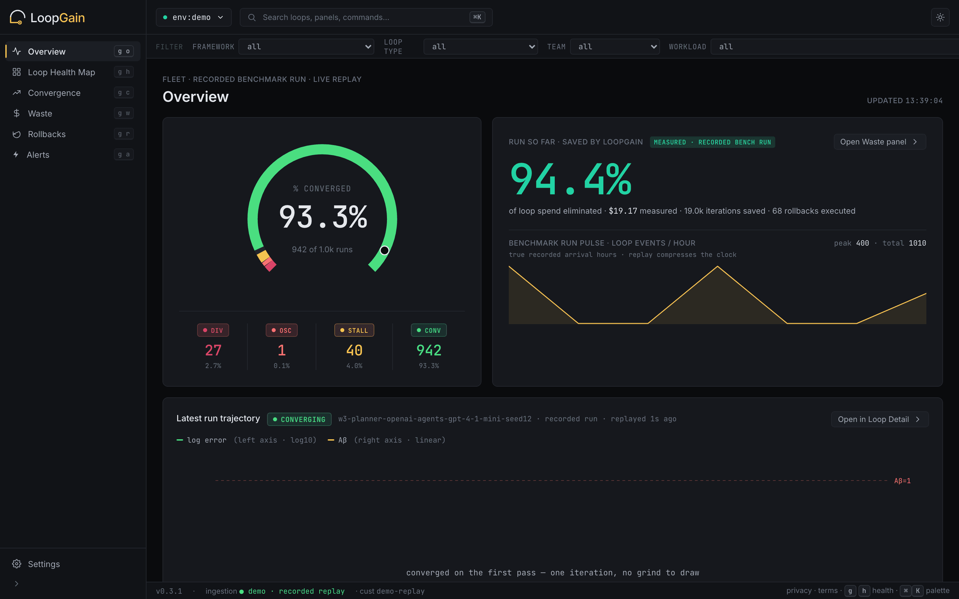Click the K key badge in footer
The image size is (959, 599).
(x=918, y=591)
